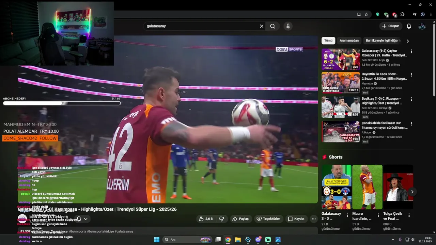This screenshot has height=245, width=436.
Task: Dislike the video
Action: (x=221, y=219)
